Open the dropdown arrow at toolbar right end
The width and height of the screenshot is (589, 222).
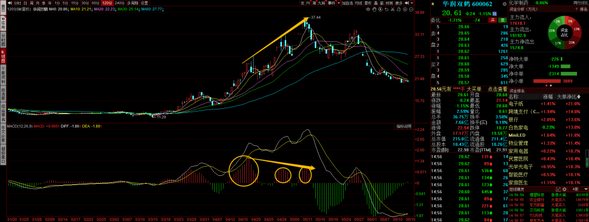pos(412,3)
